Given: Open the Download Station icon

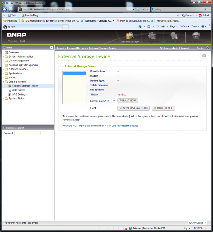Looking at the screenshot, I should [x=174, y=38].
